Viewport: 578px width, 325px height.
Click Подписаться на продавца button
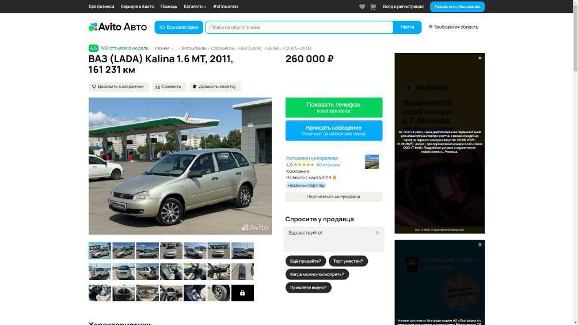pyautogui.click(x=333, y=196)
